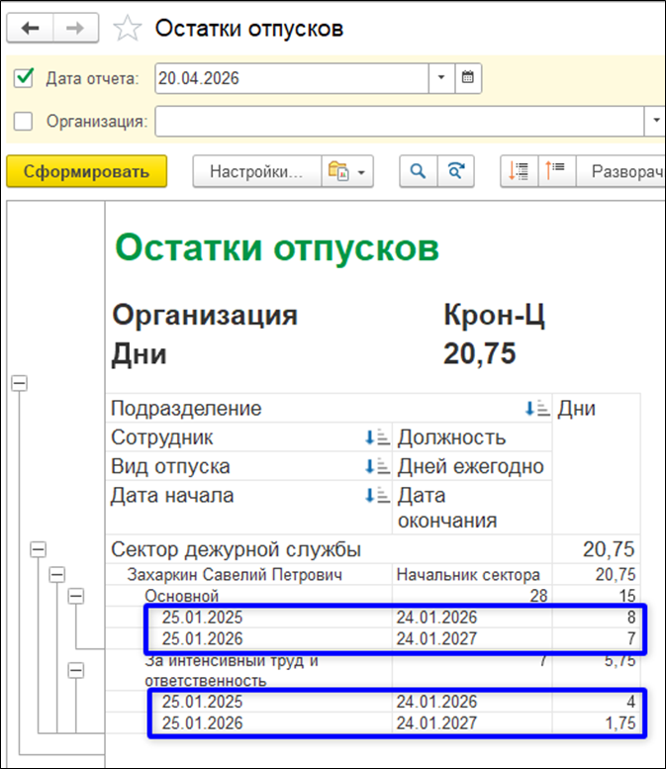Open the report date dropdown arrow

pyautogui.click(x=441, y=78)
